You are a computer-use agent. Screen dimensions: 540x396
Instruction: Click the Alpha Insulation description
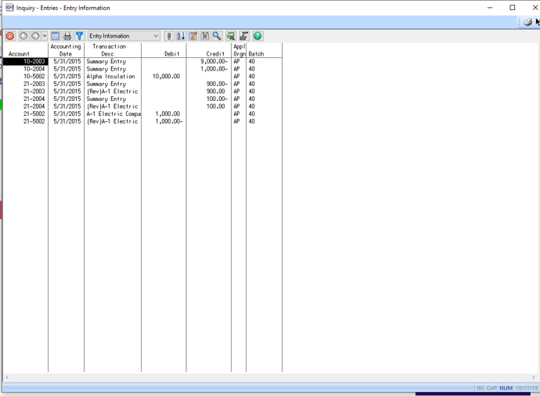pyautogui.click(x=110, y=77)
